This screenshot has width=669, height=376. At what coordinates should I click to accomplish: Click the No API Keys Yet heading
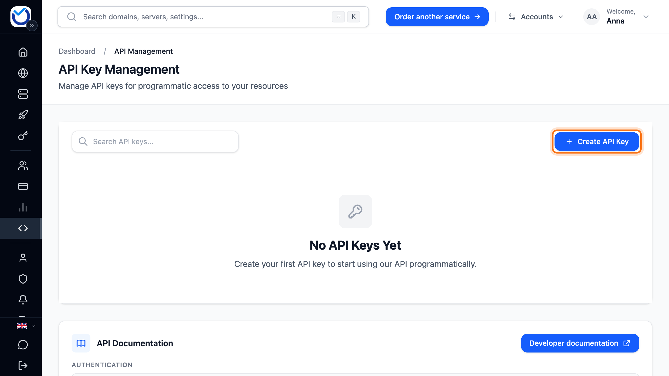click(355, 245)
